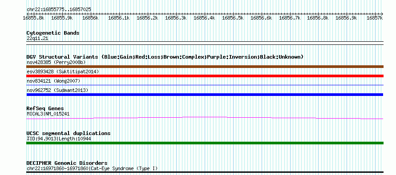Click the 16856.8k ruler tick label

click(318, 18)
